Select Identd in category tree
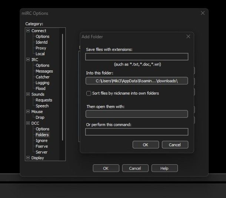Screen dimensions: 226x198 [41, 42]
